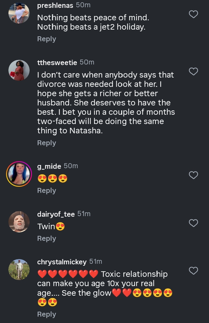
Task: Heart the dairyof_tee "Twin" comment
Action: click(x=193, y=223)
